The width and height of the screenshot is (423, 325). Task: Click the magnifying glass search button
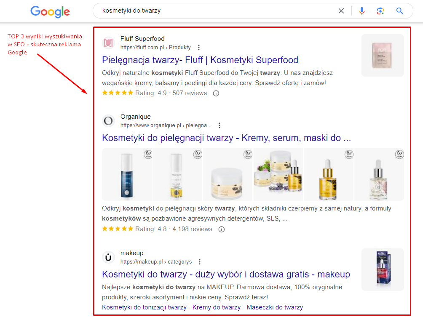(399, 11)
